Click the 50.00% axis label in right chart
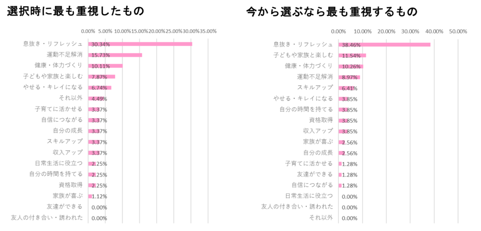This screenshot has width=481, height=231. (x=458, y=31)
